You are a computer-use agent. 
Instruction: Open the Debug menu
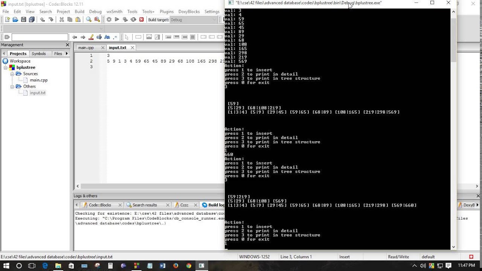coord(96,12)
